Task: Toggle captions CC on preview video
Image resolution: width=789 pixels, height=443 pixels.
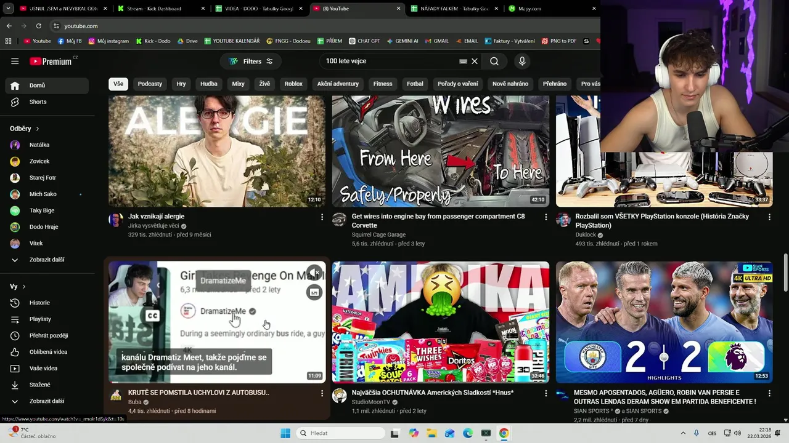Action: (152, 316)
